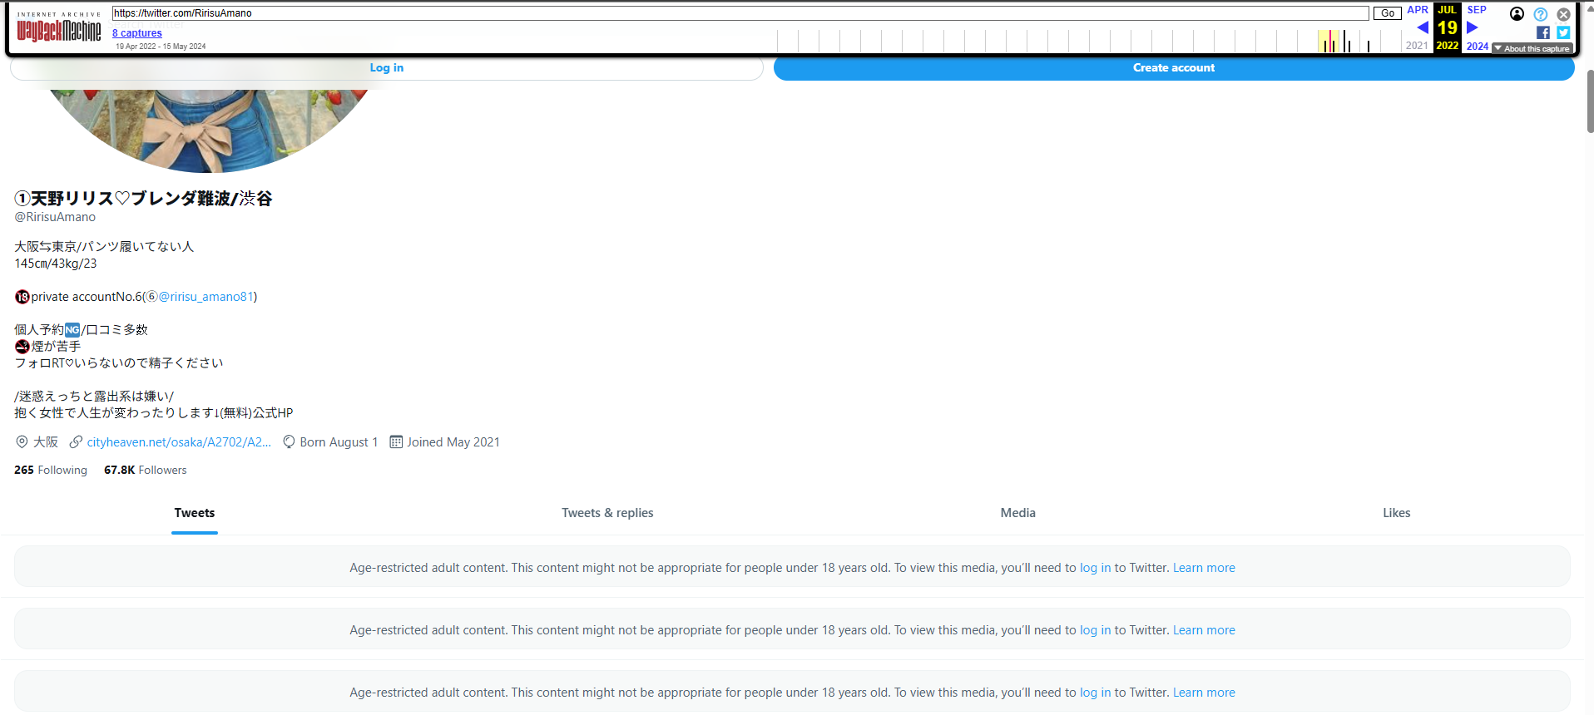This screenshot has width=1594, height=715.
Task: Open the 8 captures link
Action: 137,33
